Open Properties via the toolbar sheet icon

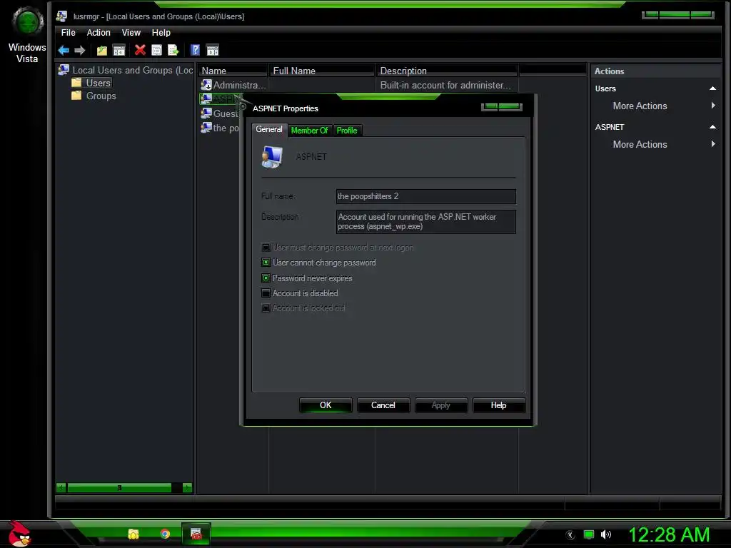[156, 50]
